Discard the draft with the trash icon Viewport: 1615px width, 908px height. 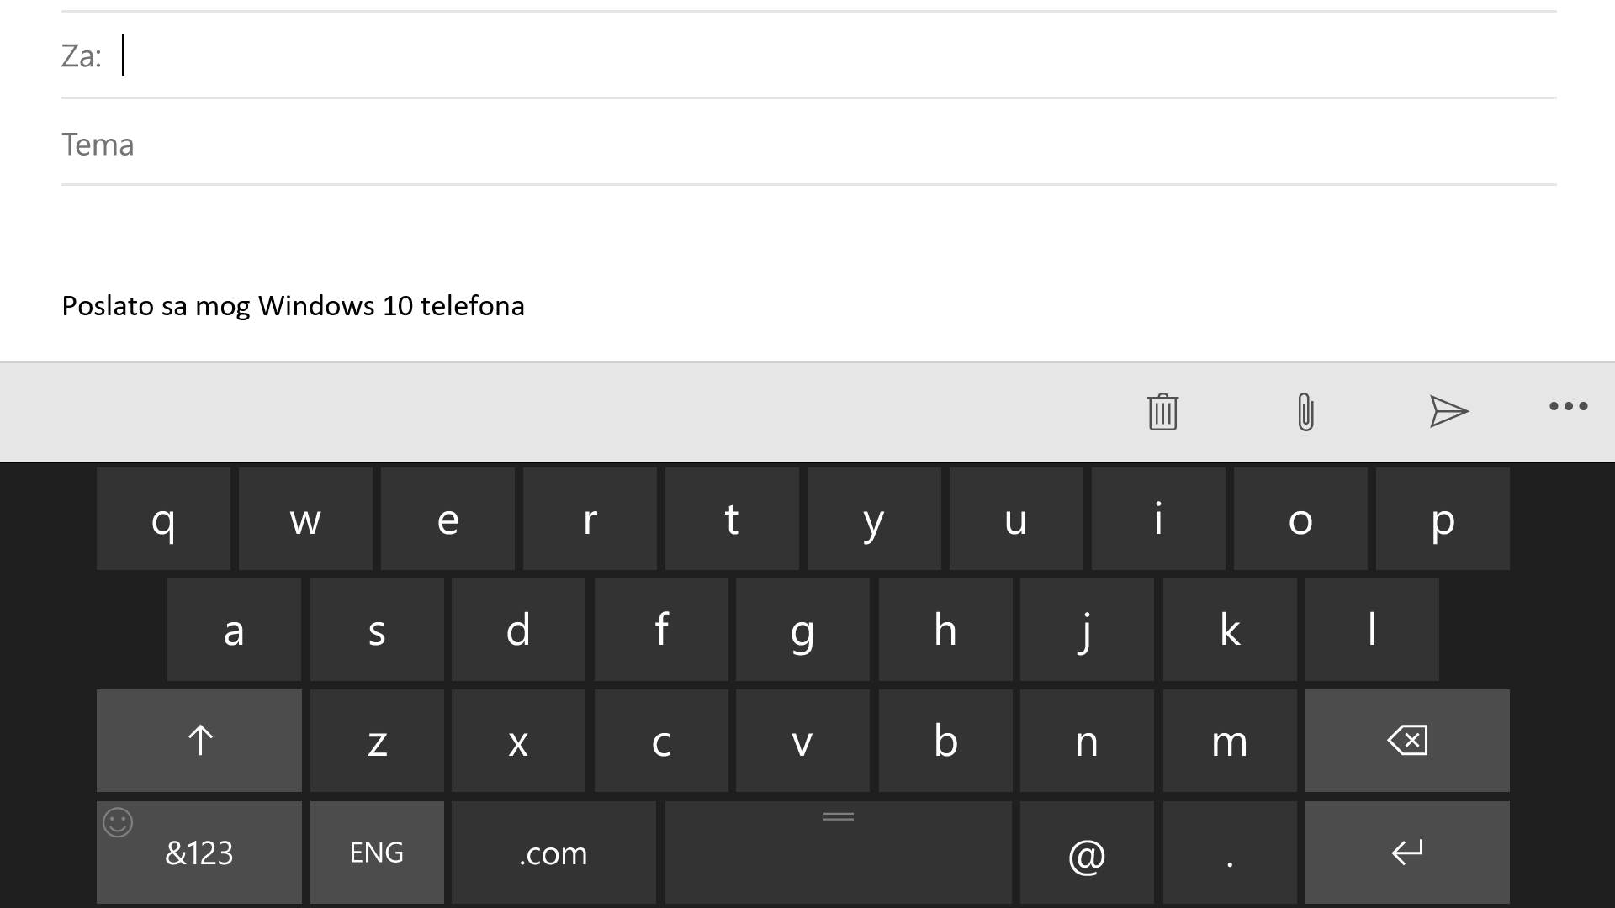pyautogui.click(x=1162, y=412)
